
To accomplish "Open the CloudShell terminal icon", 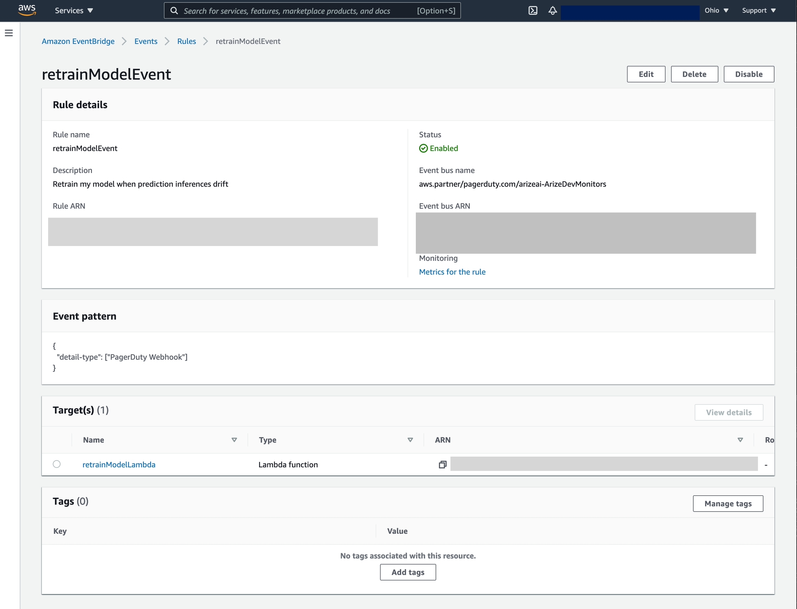I will 532,10.
